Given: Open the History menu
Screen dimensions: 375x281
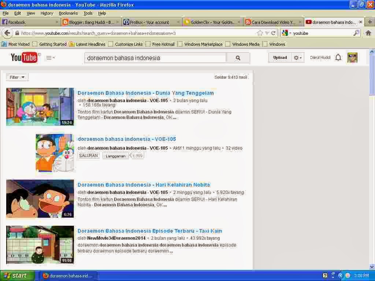Looking at the screenshot, I should 47,13.
